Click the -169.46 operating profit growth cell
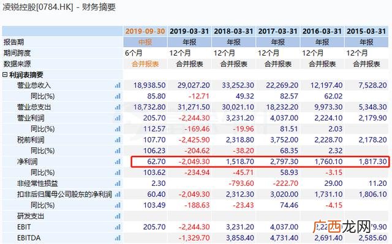This screenshot has width=392, height=244. [197, 129]
